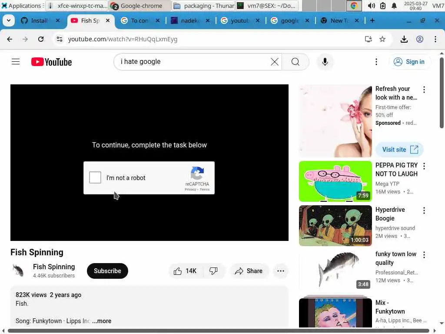
Task: Open Fish Spinning channel name link
Action: click(54, 267)
